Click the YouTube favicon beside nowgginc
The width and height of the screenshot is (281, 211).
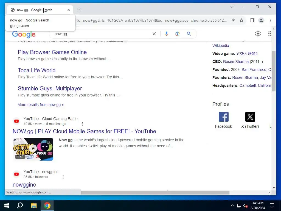coord(16,174)
